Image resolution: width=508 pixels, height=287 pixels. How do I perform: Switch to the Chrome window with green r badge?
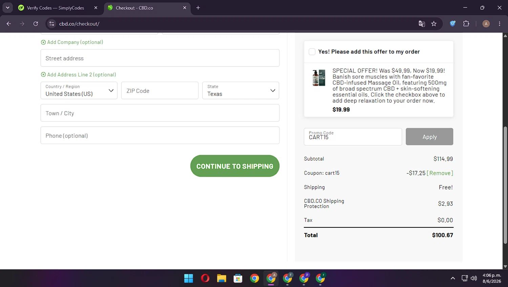pyautogui.click(x=320, y=278)
